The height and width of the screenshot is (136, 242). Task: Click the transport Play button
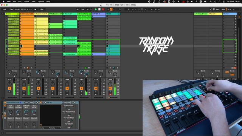point(96,9)
